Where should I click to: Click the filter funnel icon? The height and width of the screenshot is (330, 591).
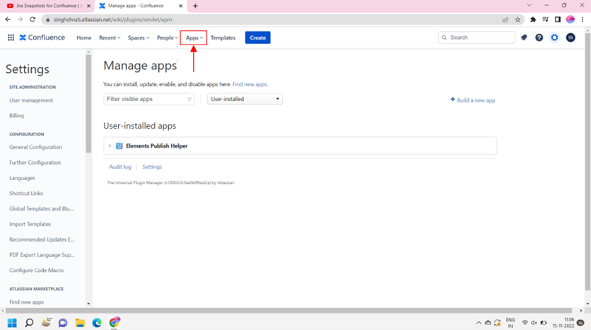pos(189,99)
